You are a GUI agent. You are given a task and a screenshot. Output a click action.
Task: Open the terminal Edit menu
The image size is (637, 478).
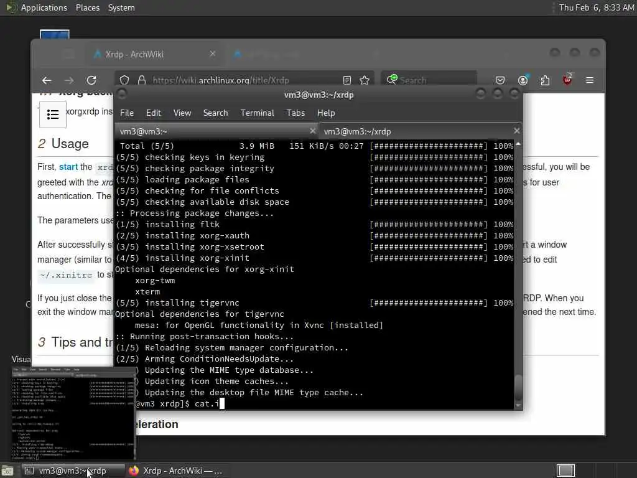(x=153, y=113)
